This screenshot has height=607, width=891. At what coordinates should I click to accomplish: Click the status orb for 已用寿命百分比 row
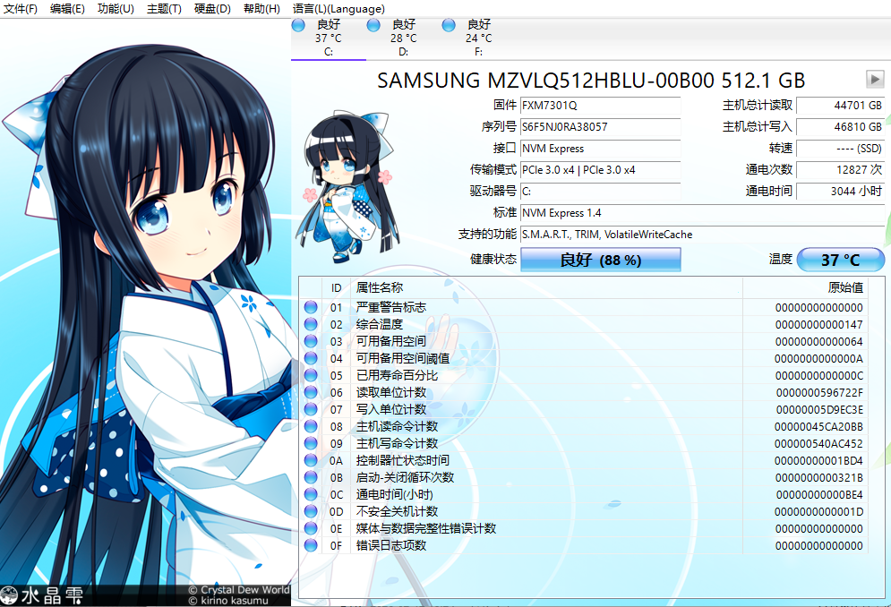point(311,375)
